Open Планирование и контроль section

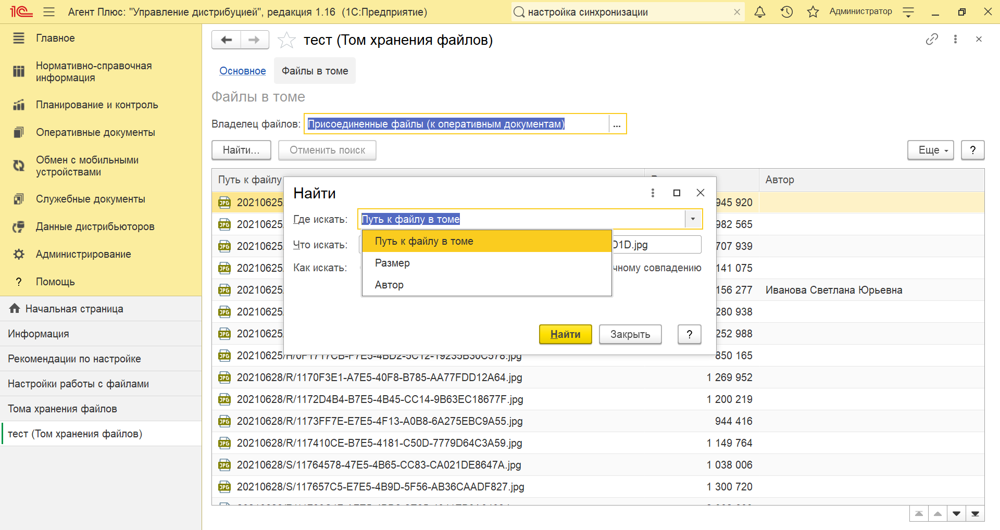[101, 105]
